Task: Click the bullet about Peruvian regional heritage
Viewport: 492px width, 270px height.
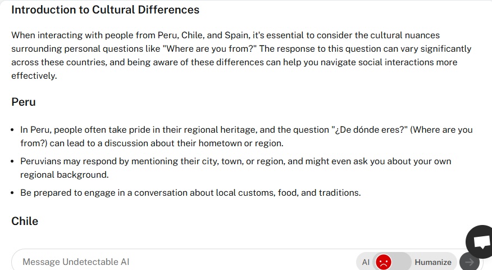Action: click(247, 137)
